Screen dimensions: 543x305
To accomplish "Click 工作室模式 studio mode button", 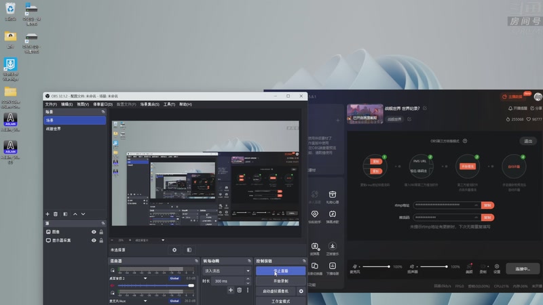I will tap(280, 301).
